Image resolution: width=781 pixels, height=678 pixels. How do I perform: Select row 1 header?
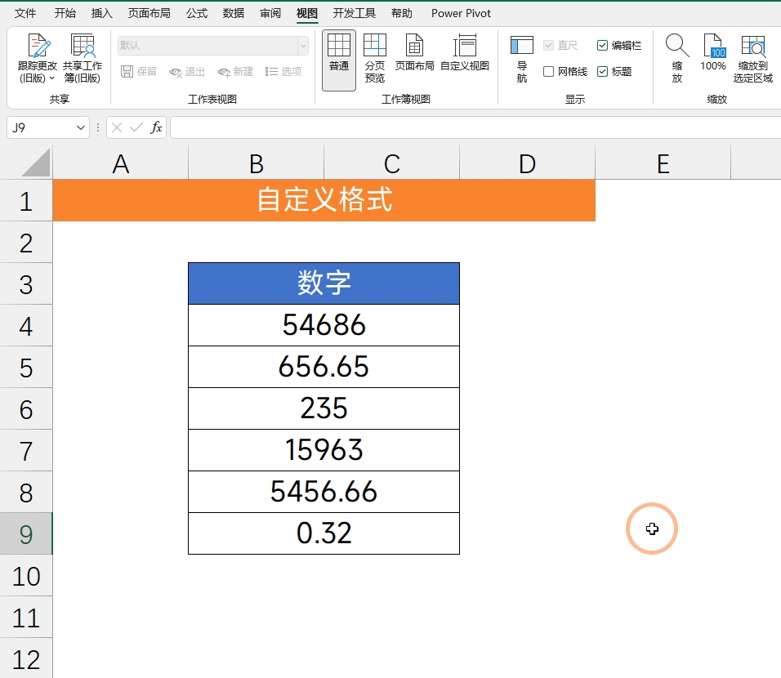(26, 200)
